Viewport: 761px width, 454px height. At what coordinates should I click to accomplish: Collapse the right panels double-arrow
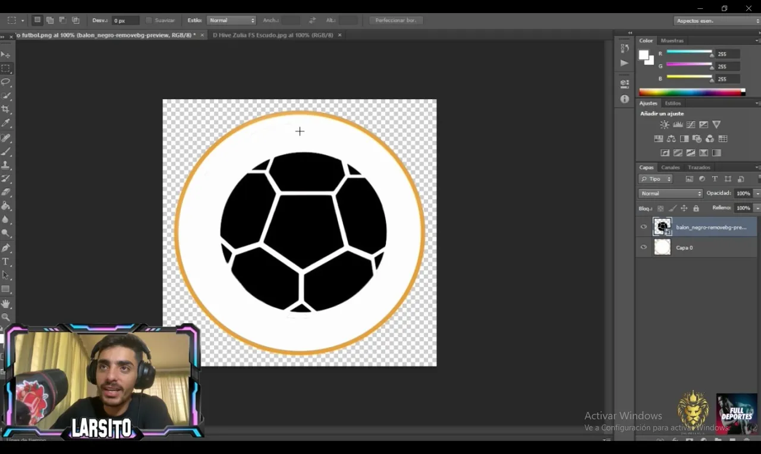pyautogui.click(x=630, y=33)
